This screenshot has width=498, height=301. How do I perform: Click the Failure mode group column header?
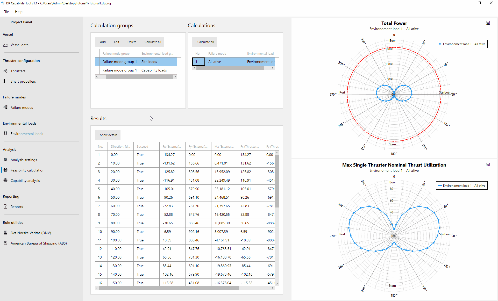point(119,54)
